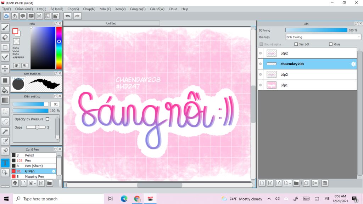Viewport: 363px width, 204px height.
Task: Select the Text tool
Action: pyautogui.click(x=5, y=163)
